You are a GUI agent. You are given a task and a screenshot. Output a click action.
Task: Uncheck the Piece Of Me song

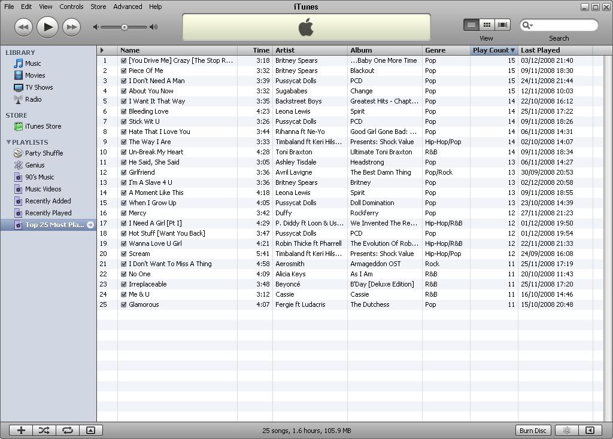pos(123,71)
